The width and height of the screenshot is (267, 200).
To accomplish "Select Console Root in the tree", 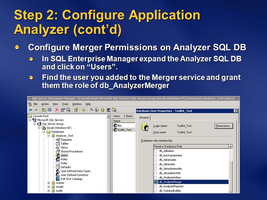I will coord(41,116).
